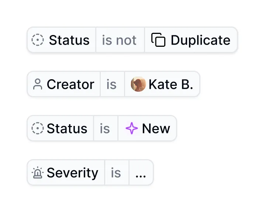
Task: Click the dashed circle icon beside 'Status is not'
Action: (x=38, y=40)
